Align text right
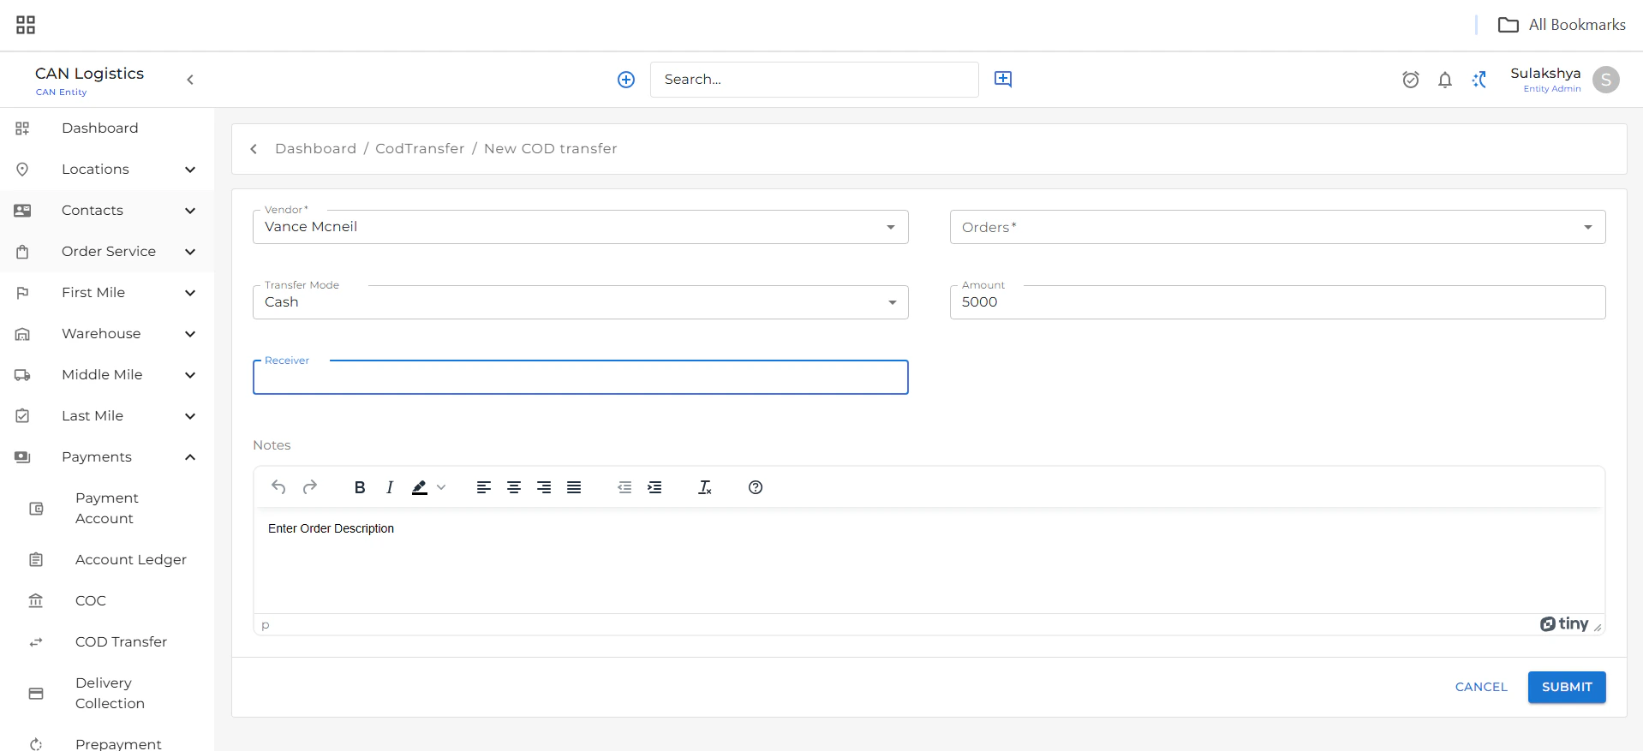 544,487
